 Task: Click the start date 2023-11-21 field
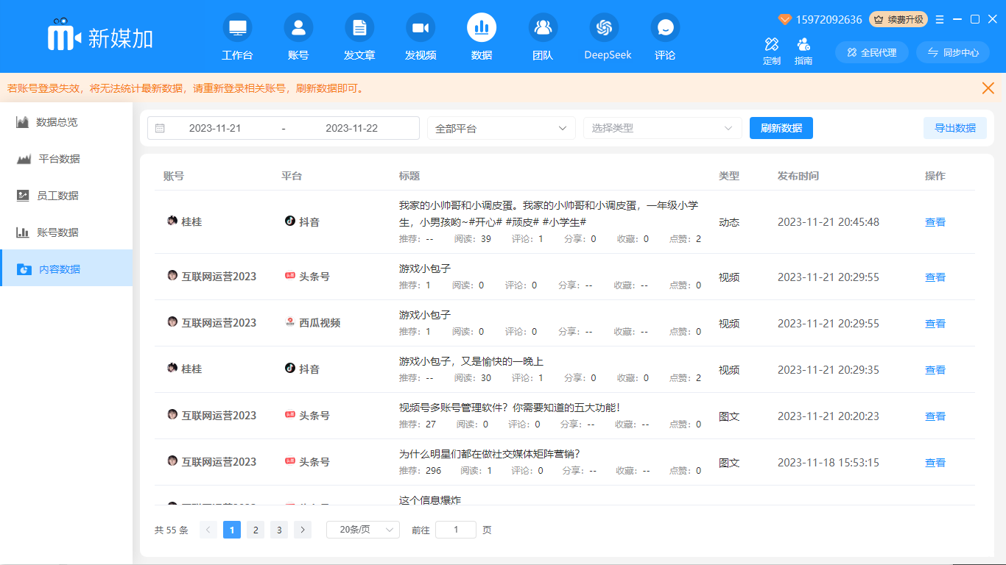click(x=215, y=128)
